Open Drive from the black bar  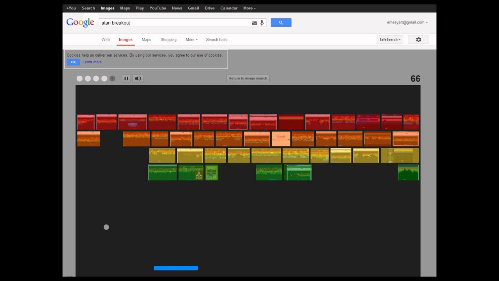[210, 8]
